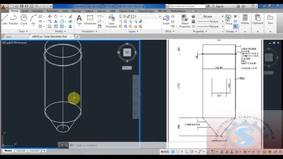Expand the Properties panel
Screen dimensions: 283x159
click(x=200, y=31)
